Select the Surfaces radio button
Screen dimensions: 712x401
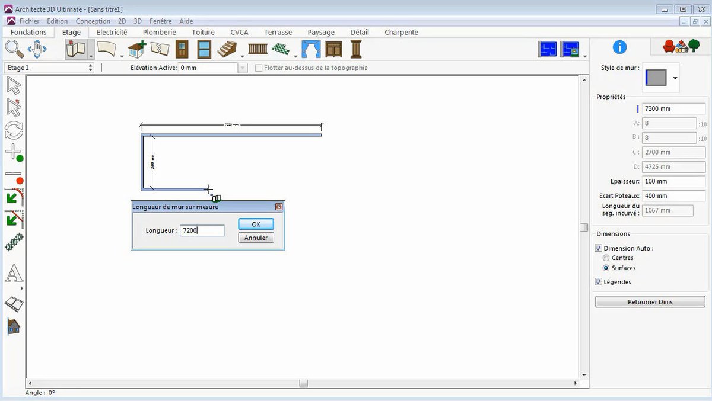tap(606, 268)
